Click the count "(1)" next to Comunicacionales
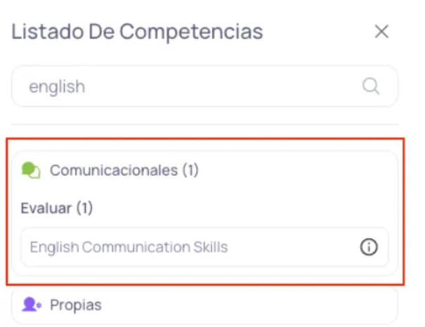 pos(190,170)
